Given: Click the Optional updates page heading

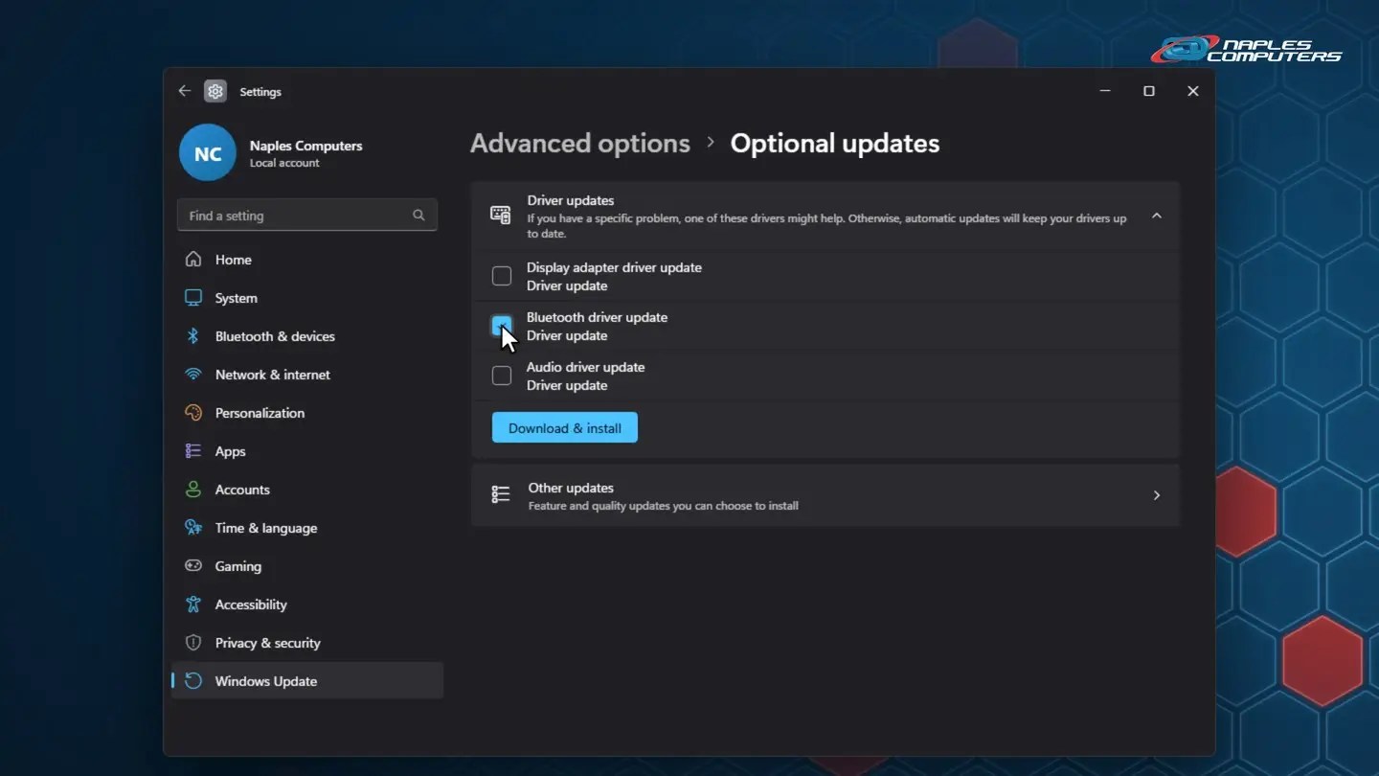Looking at the screenshot, I should 835,144.
